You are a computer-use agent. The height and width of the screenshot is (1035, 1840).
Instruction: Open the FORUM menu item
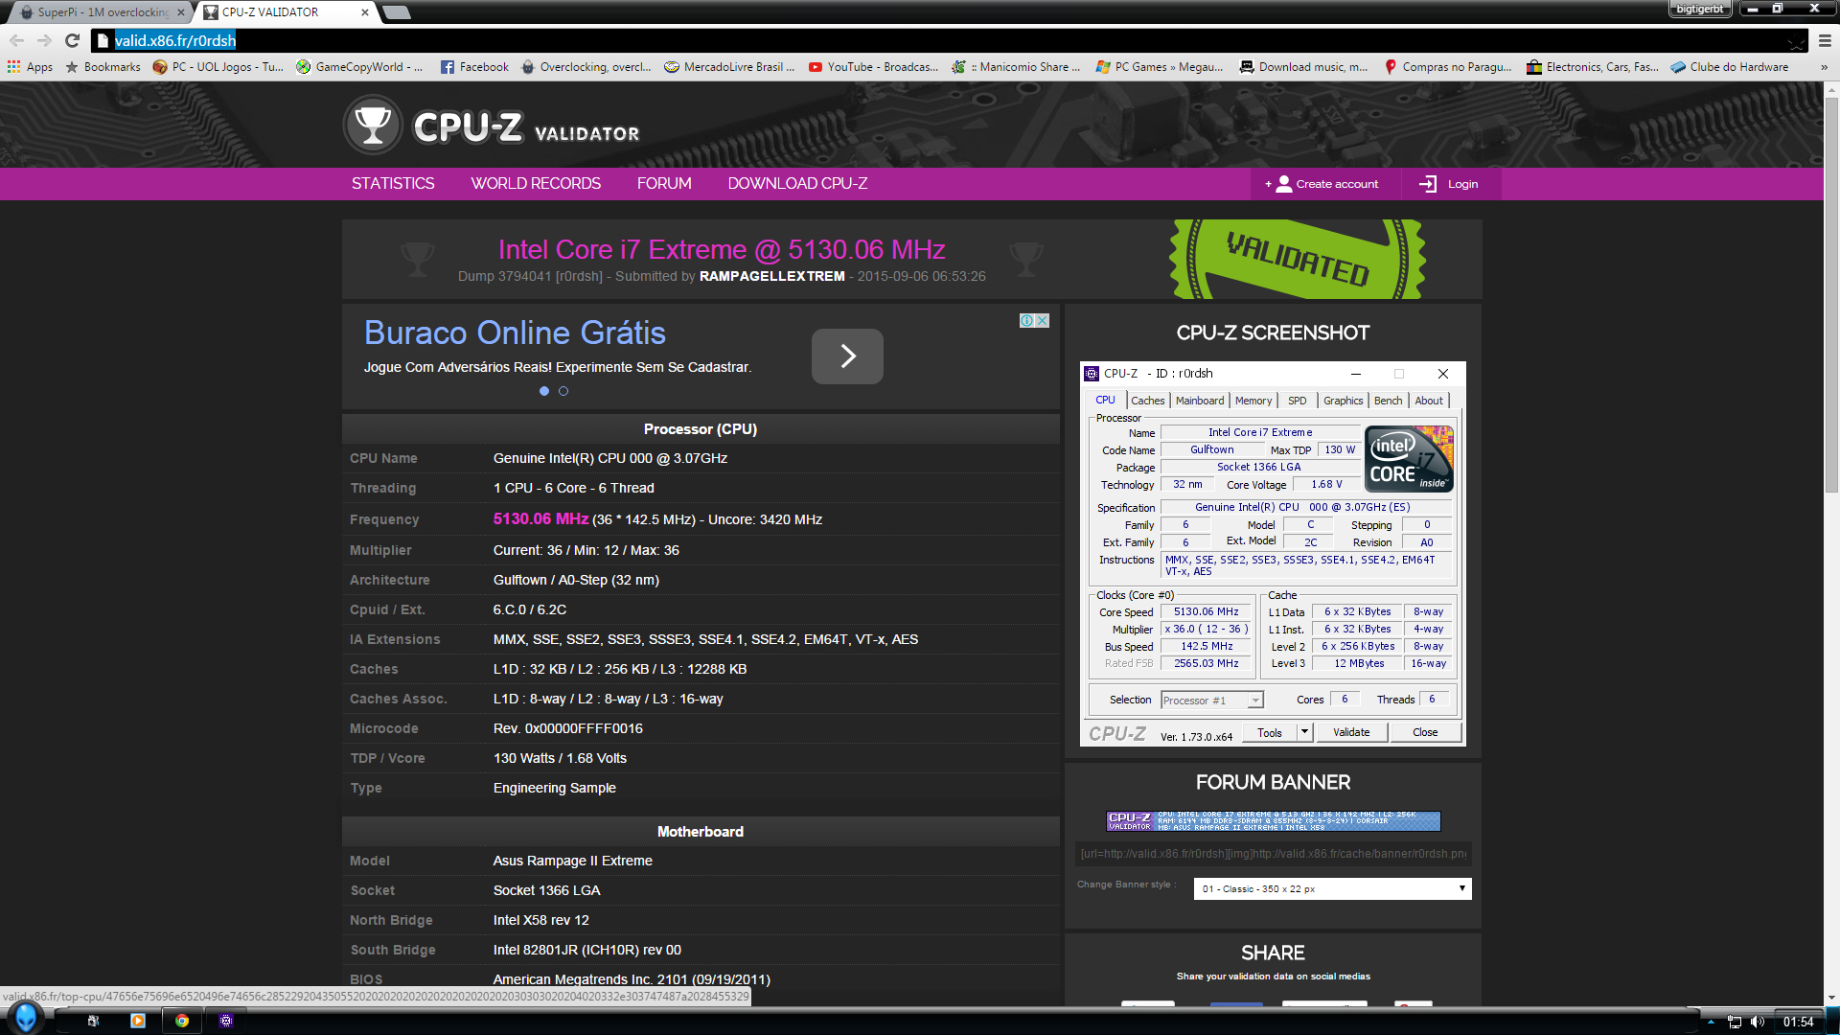(664, 183)
